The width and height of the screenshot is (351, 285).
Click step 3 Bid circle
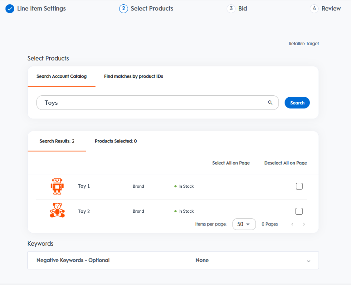(231, 9)
